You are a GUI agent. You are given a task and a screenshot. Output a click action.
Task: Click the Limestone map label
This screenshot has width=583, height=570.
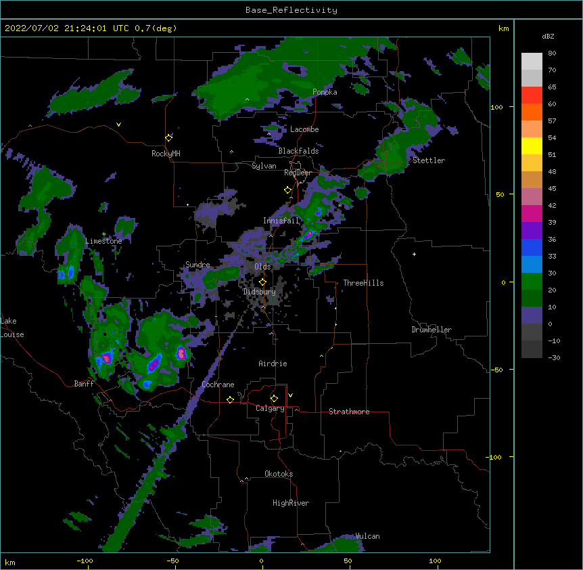[103, 241]
